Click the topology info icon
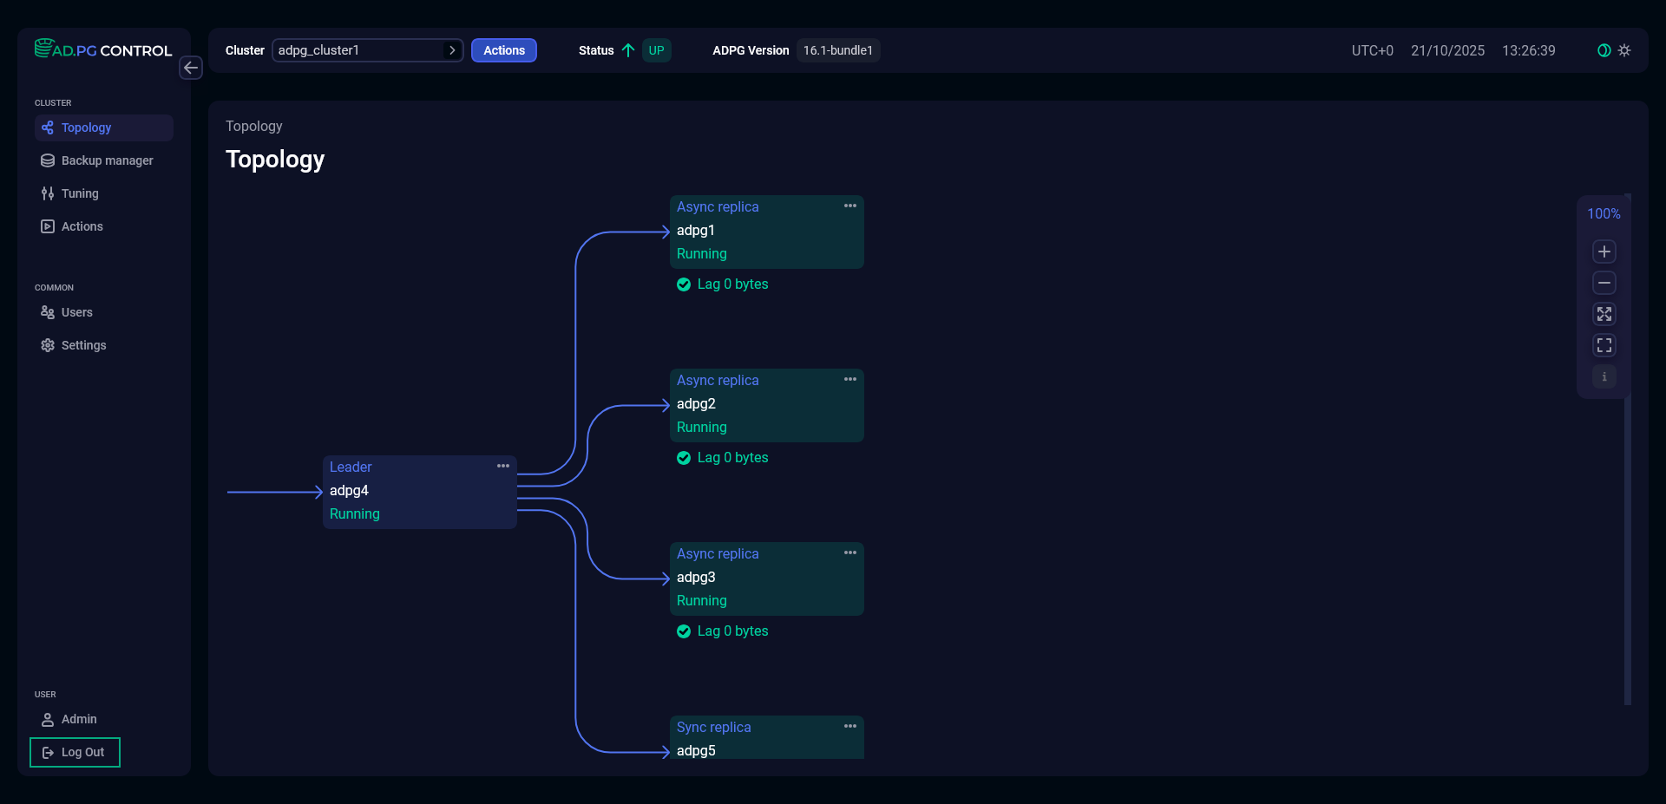 (x=1604, y=376)
